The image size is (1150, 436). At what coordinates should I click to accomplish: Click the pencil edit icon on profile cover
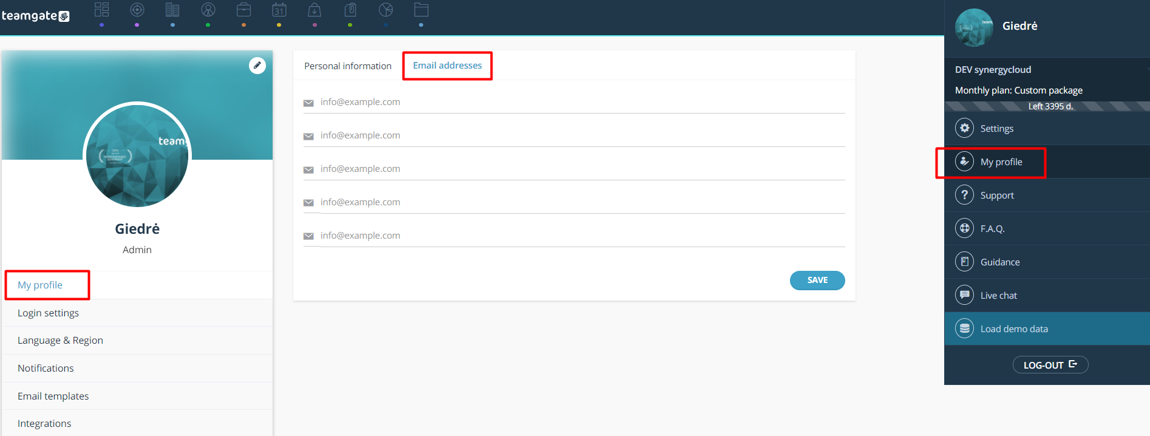[x=257, y=66]
